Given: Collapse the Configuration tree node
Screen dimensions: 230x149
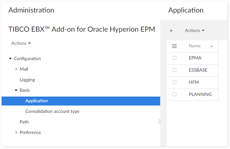Looking at the screenshot, I should click(x=10, y=59).
